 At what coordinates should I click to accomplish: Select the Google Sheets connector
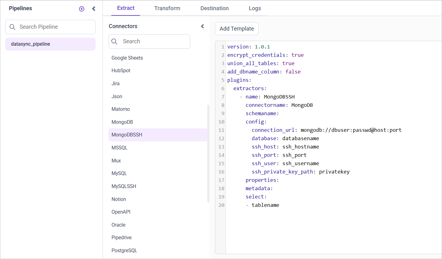click(x=127, y=58)
